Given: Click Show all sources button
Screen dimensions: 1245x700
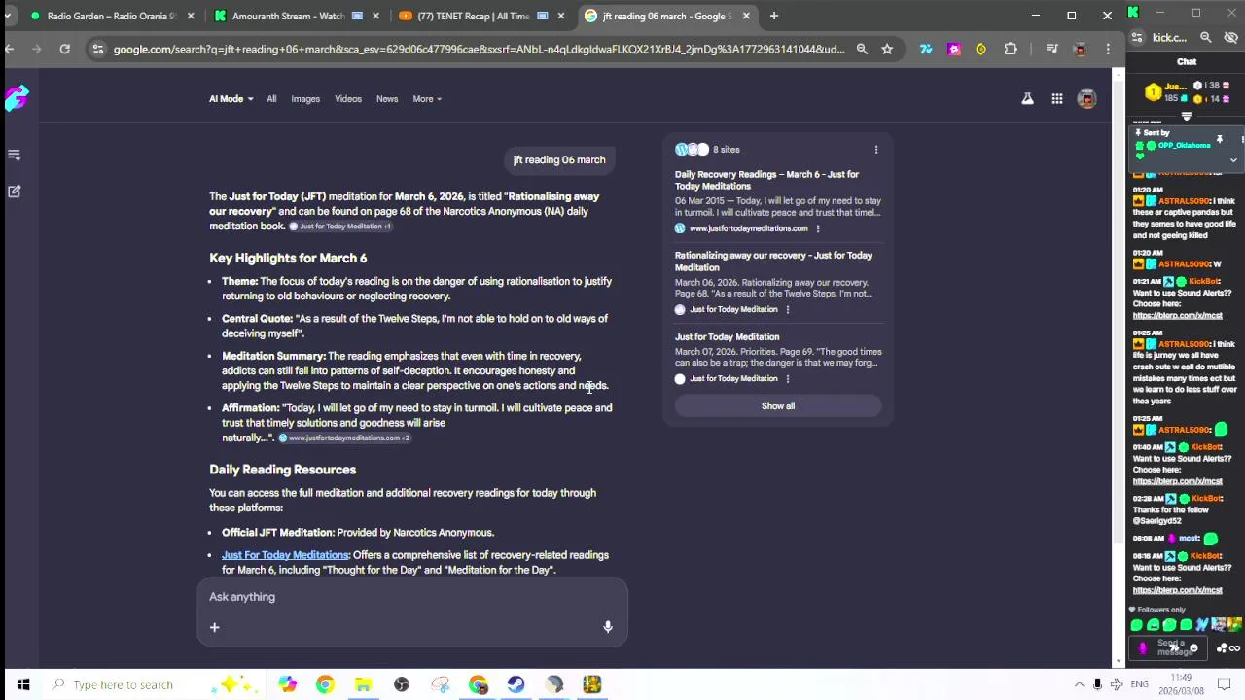Looking at the screenshot, I should pyautogui.click(x=778, y=406).
